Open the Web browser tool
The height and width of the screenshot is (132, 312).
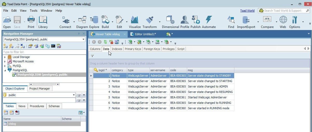coord(283,22)
